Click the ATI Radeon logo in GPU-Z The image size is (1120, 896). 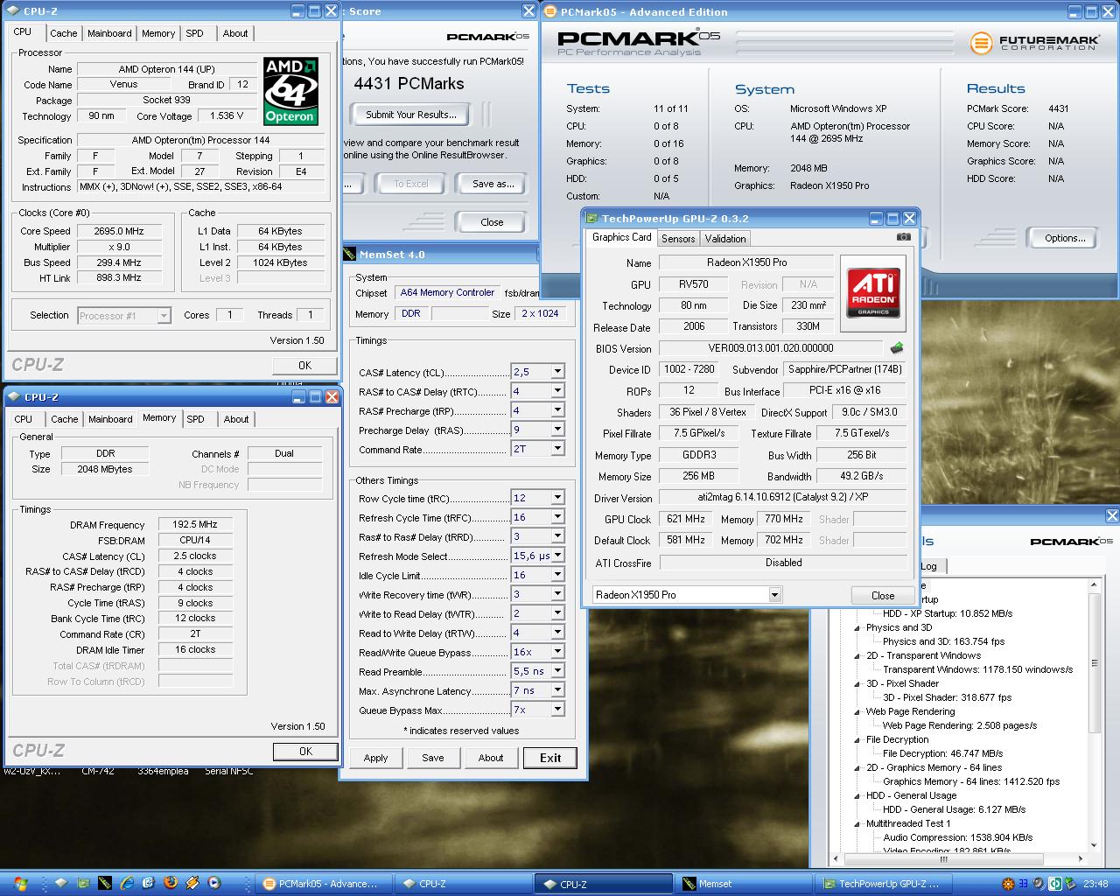(872, 293)
